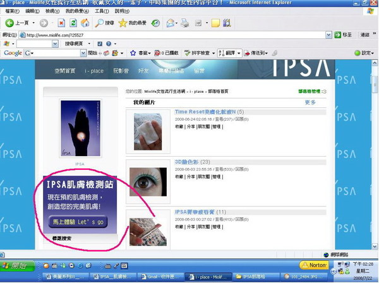Open the '搜尋網頁' dropdown arrow
379x283 pixels.
89,44
